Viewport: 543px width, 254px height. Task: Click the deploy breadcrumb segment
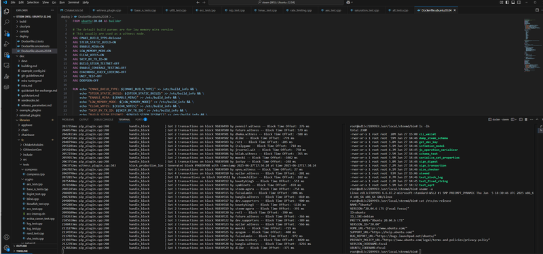(65, 16)
